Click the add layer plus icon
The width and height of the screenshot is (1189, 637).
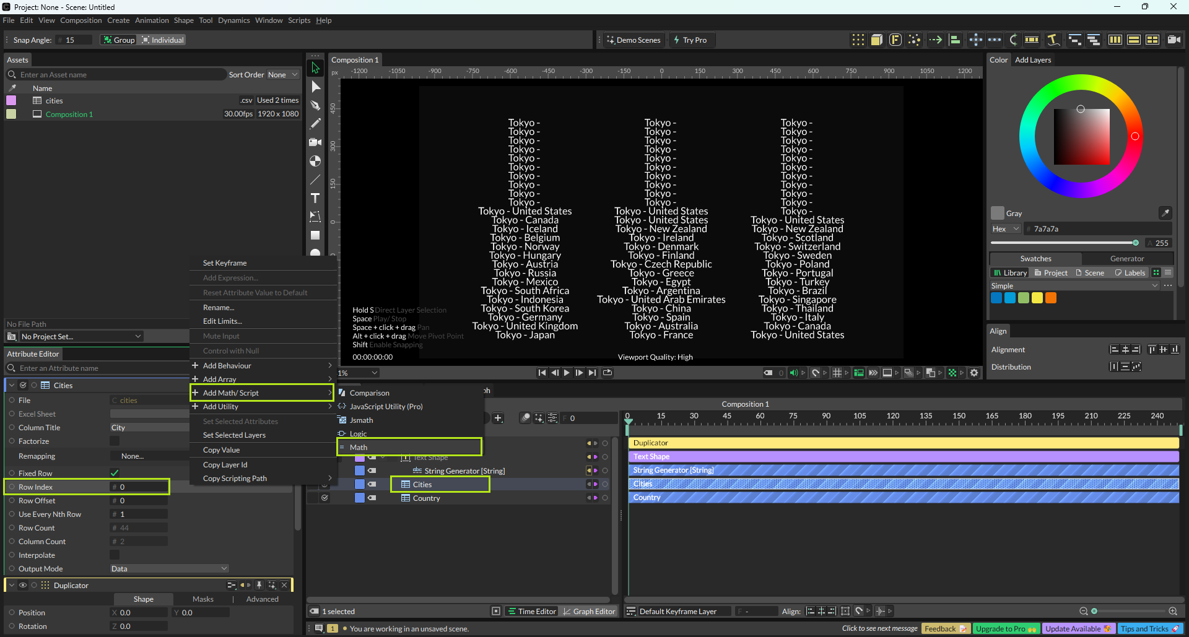coord(498,418)
